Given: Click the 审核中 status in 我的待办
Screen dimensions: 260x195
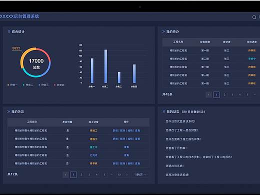Looking at the screenshot, I should [x=252, y=58].
